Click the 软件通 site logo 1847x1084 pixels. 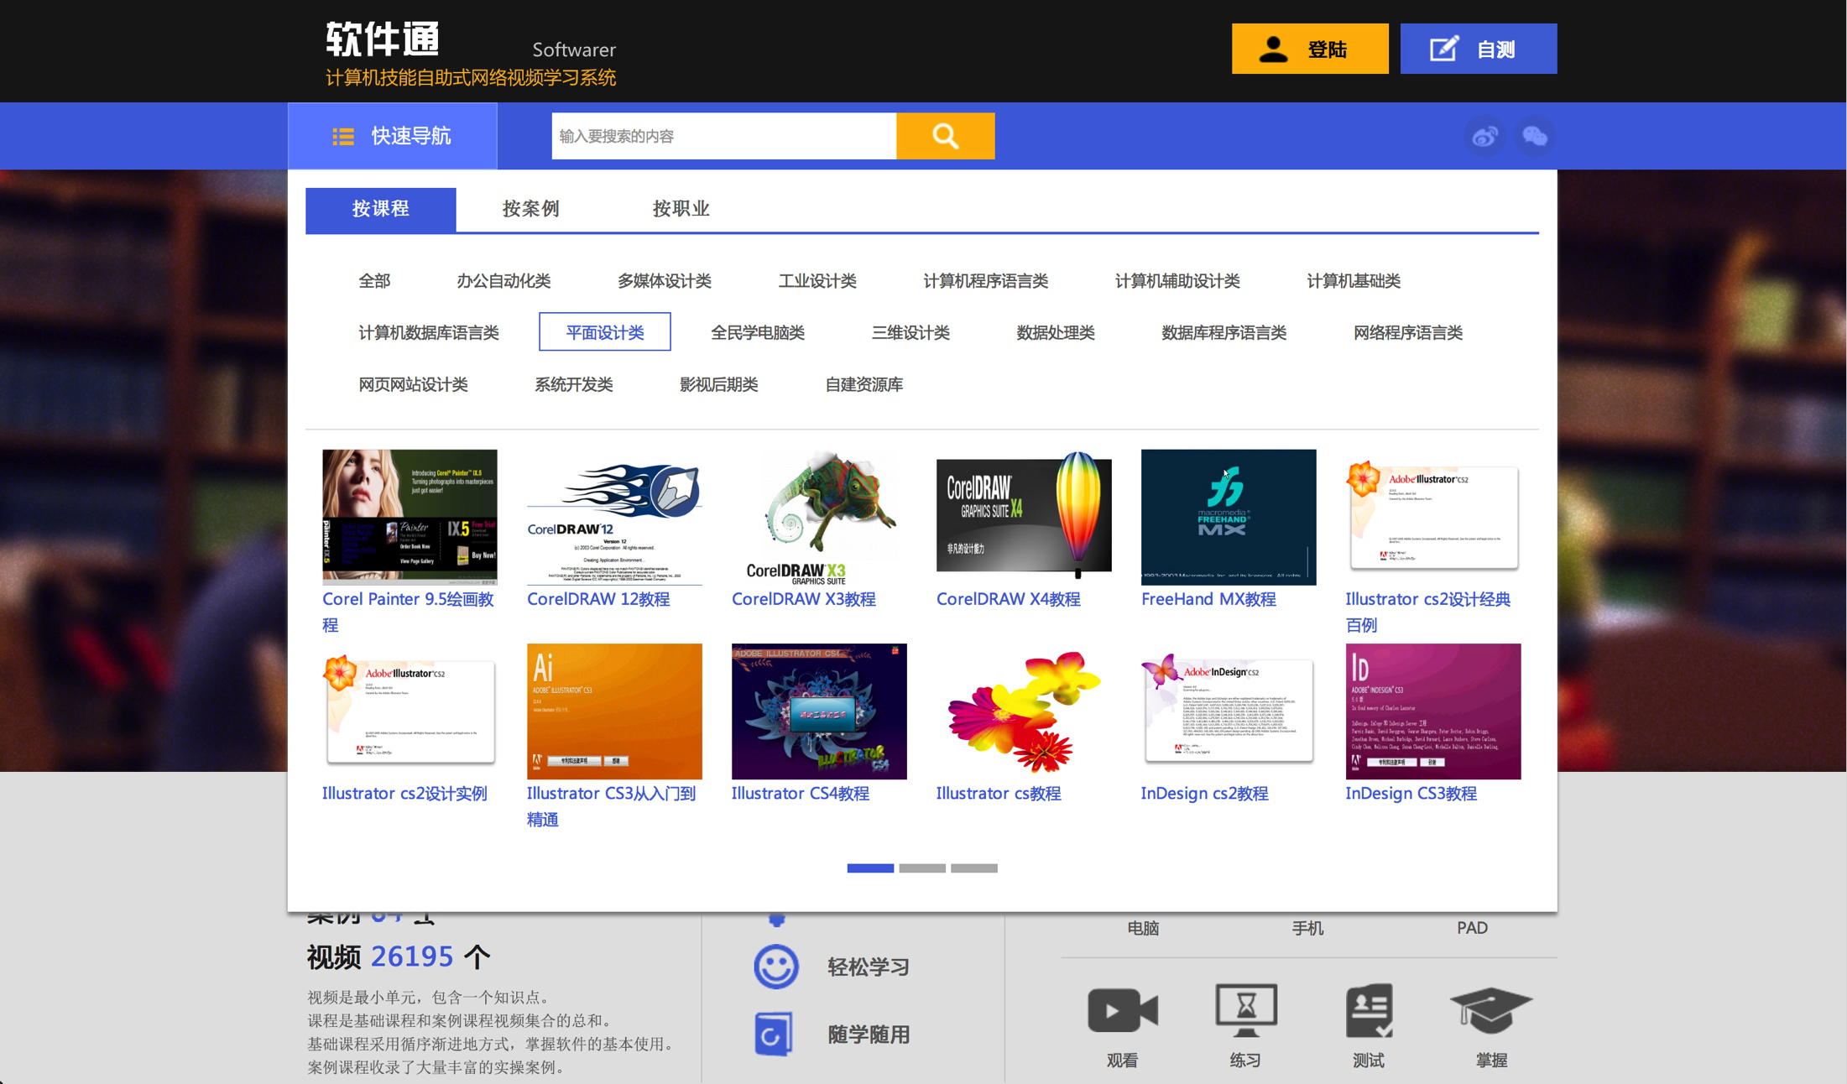(x=383, y=39)
